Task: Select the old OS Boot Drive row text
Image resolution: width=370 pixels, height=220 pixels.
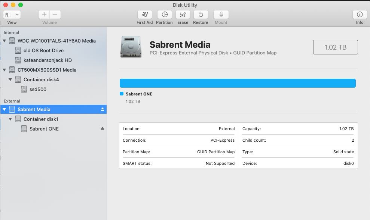Action: [44, 50]
